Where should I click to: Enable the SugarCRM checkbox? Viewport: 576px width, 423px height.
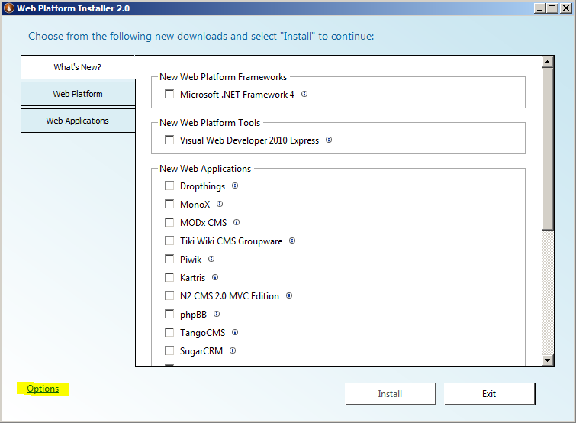(x=169, y=350)
